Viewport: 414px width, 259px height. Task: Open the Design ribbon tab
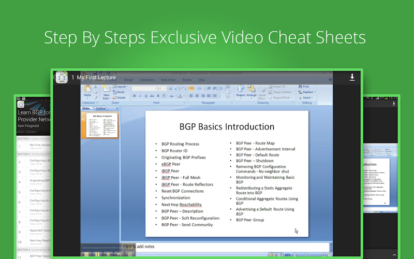tap(128, 80)
